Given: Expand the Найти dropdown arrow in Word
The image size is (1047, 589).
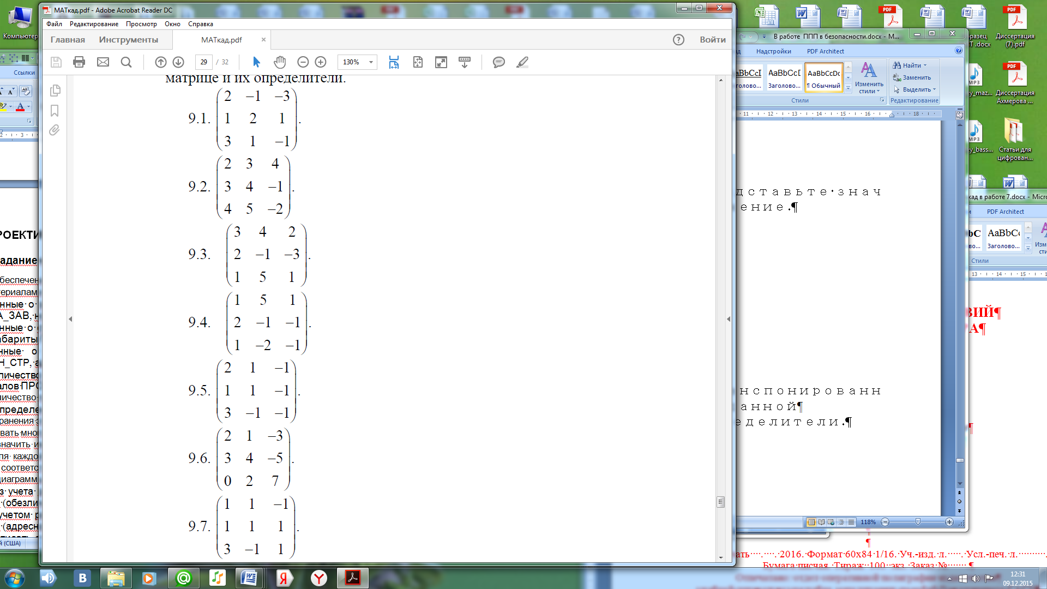Looking at the screenshot, I should (x=925, y=65).
